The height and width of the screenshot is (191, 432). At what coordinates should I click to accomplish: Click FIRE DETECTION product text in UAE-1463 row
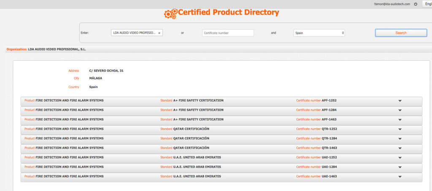(70, 176)
